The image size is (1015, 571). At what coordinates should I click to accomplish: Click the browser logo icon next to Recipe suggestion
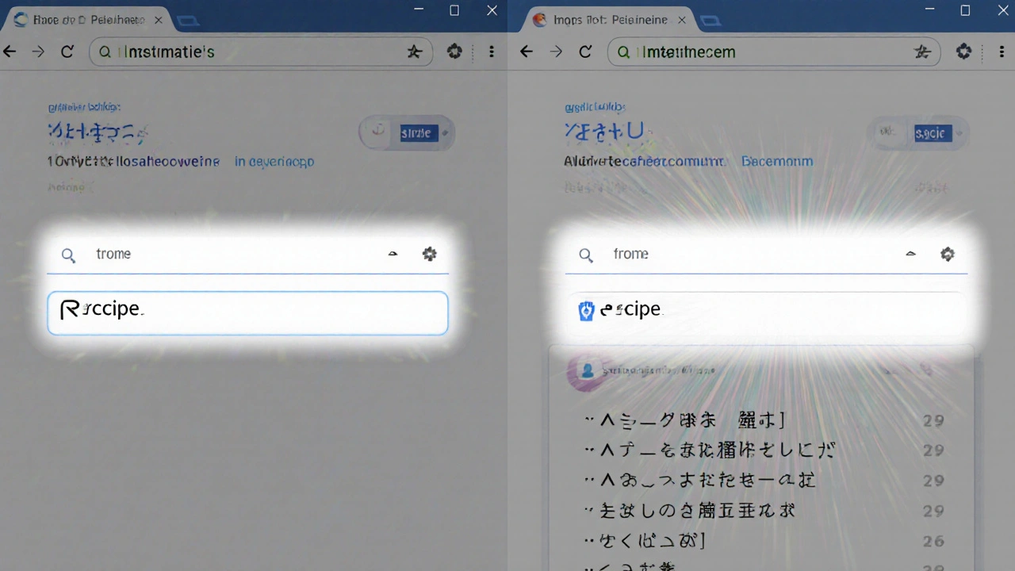tap(586, 310)
